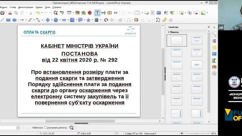Click the Найти все button
Image resolution: width=242 pixels, height=136 pixels.
pos(37,128)
